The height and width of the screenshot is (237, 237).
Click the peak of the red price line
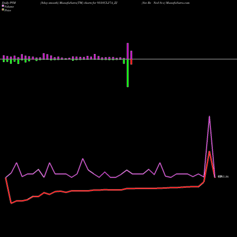click(x=210, y=151)
